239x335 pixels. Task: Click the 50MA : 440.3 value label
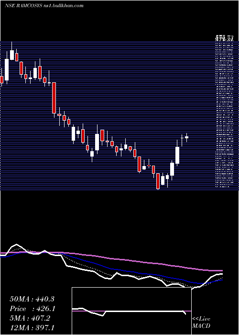click(32, 299)
